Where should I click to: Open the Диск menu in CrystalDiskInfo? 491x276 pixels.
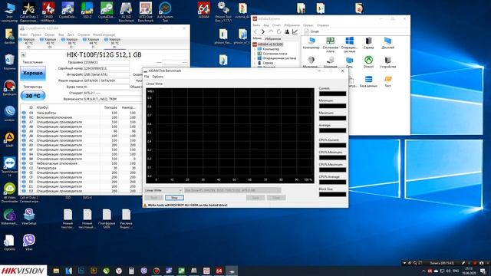[x=71, y=34]
